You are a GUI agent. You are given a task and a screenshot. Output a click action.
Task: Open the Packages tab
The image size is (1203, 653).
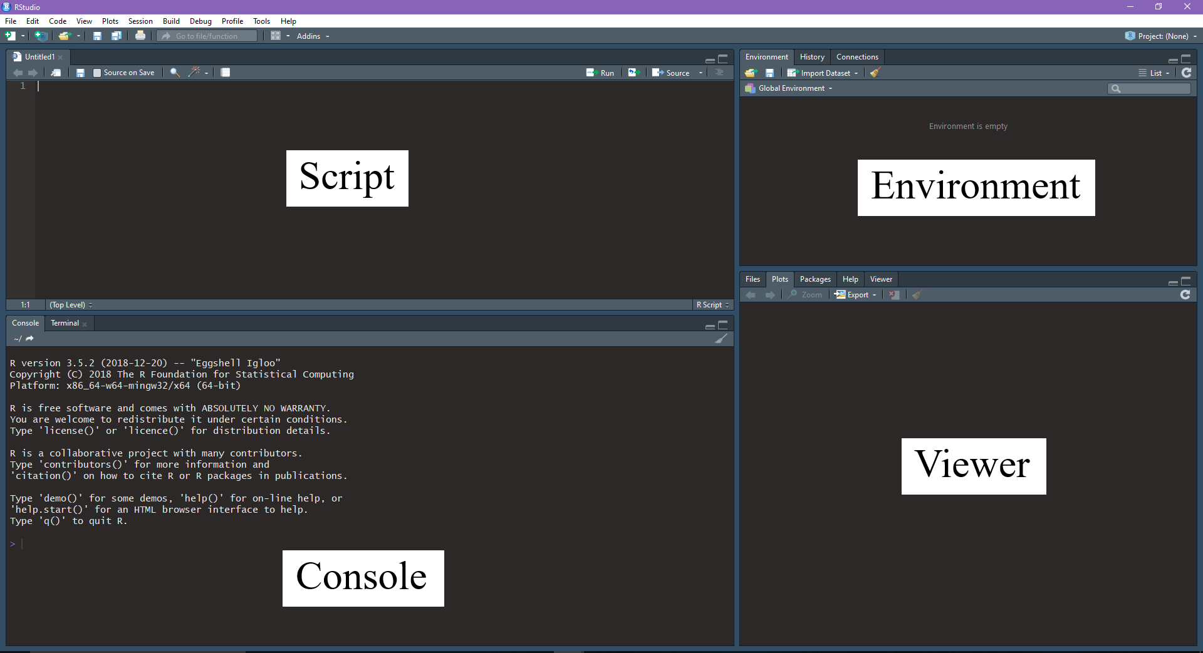(815, 279)
